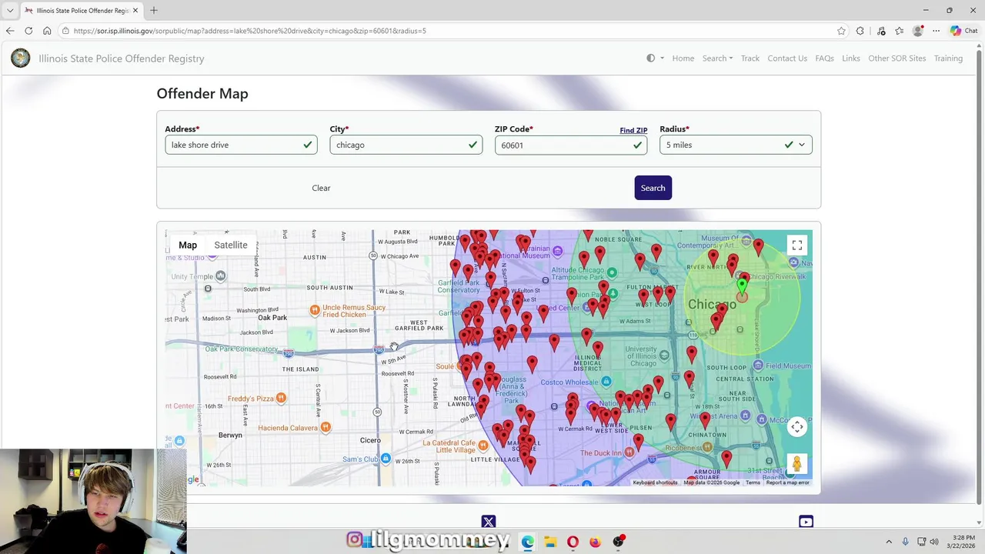Click the Illinois State Police Offender Registry title
Image resolution: width=985 pixels, height=554 pixels.
[122, 58]
